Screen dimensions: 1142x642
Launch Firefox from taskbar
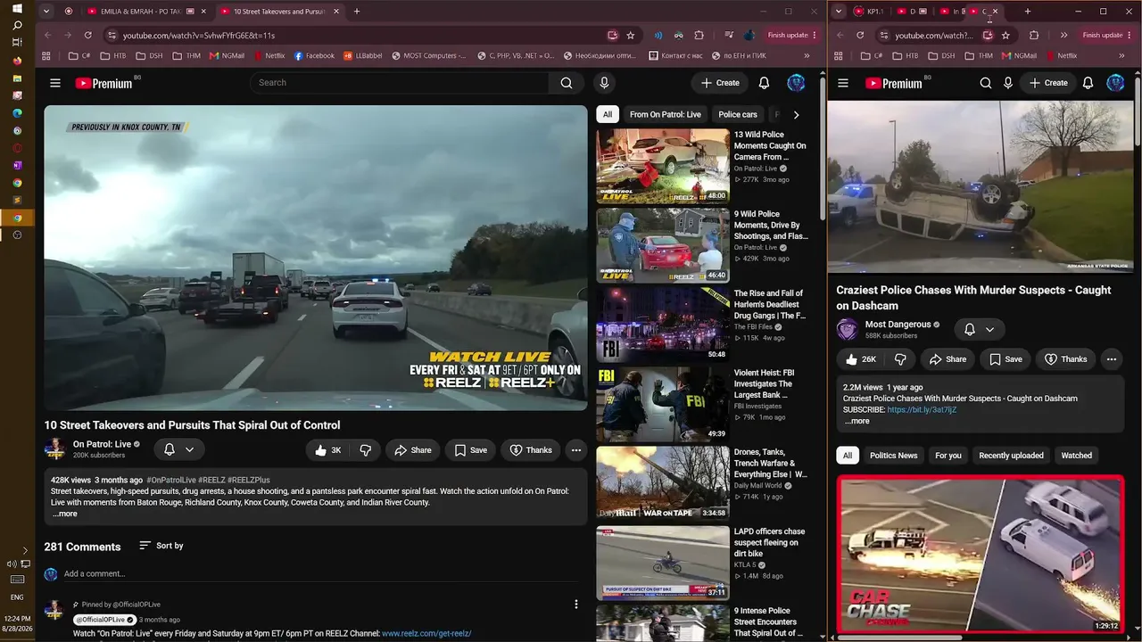[x=17, y=61]
